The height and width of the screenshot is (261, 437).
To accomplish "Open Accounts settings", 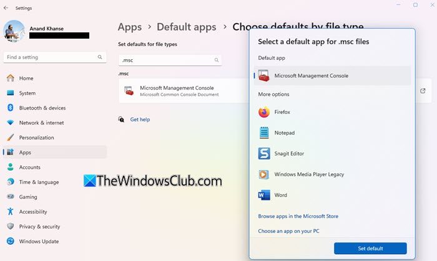I will click(55, 167).
